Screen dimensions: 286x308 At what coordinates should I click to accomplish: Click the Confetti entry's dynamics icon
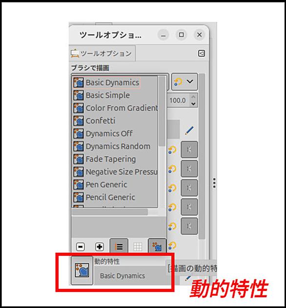click(x=79, y=121)
